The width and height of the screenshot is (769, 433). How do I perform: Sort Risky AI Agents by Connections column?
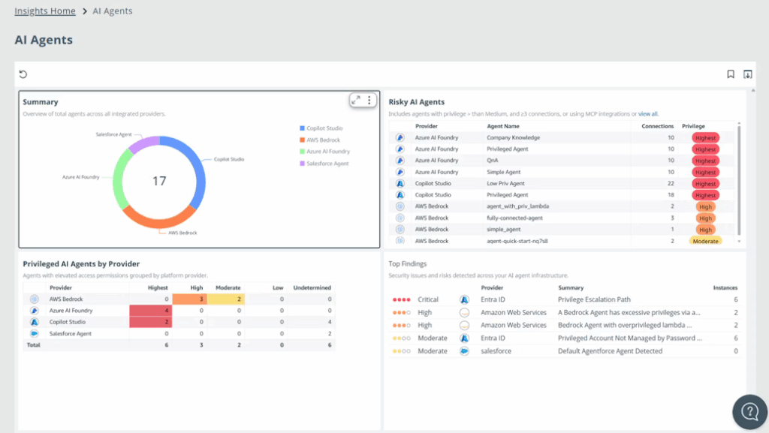657,126
